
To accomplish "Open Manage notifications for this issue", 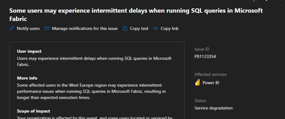I will pos(85,29).
